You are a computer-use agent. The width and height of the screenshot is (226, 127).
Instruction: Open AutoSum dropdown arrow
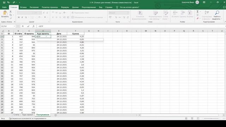click(x=200, y=12)
